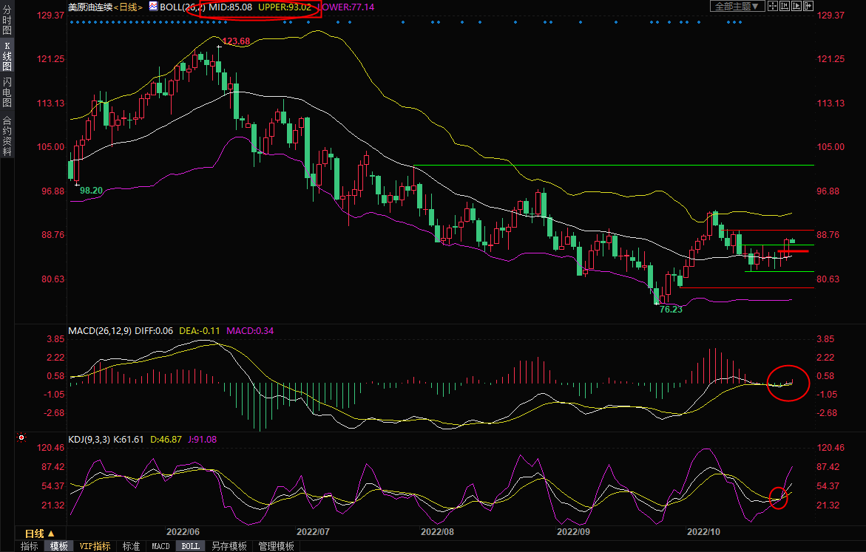The image size is (866, 552).
Task: Enable the MACD indicator template
Action: 160,546
